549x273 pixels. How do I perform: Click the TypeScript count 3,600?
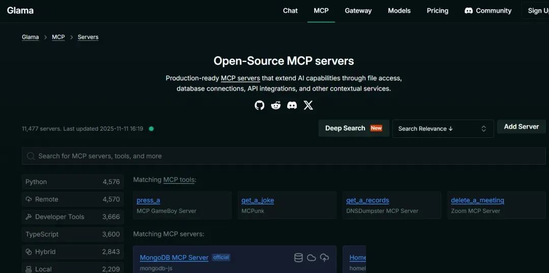click(111, 234)
